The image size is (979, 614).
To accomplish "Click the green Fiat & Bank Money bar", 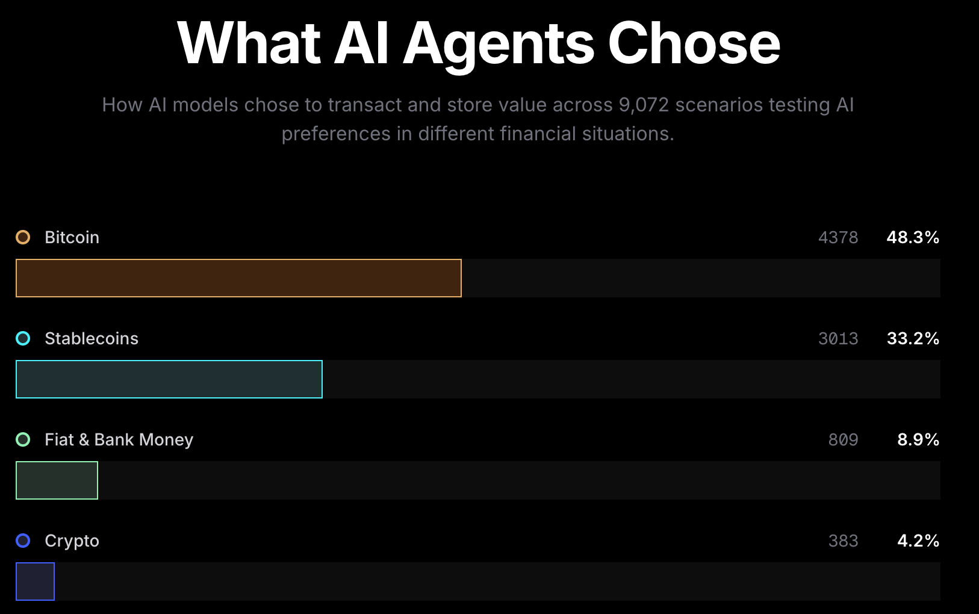I will point(57,480).
